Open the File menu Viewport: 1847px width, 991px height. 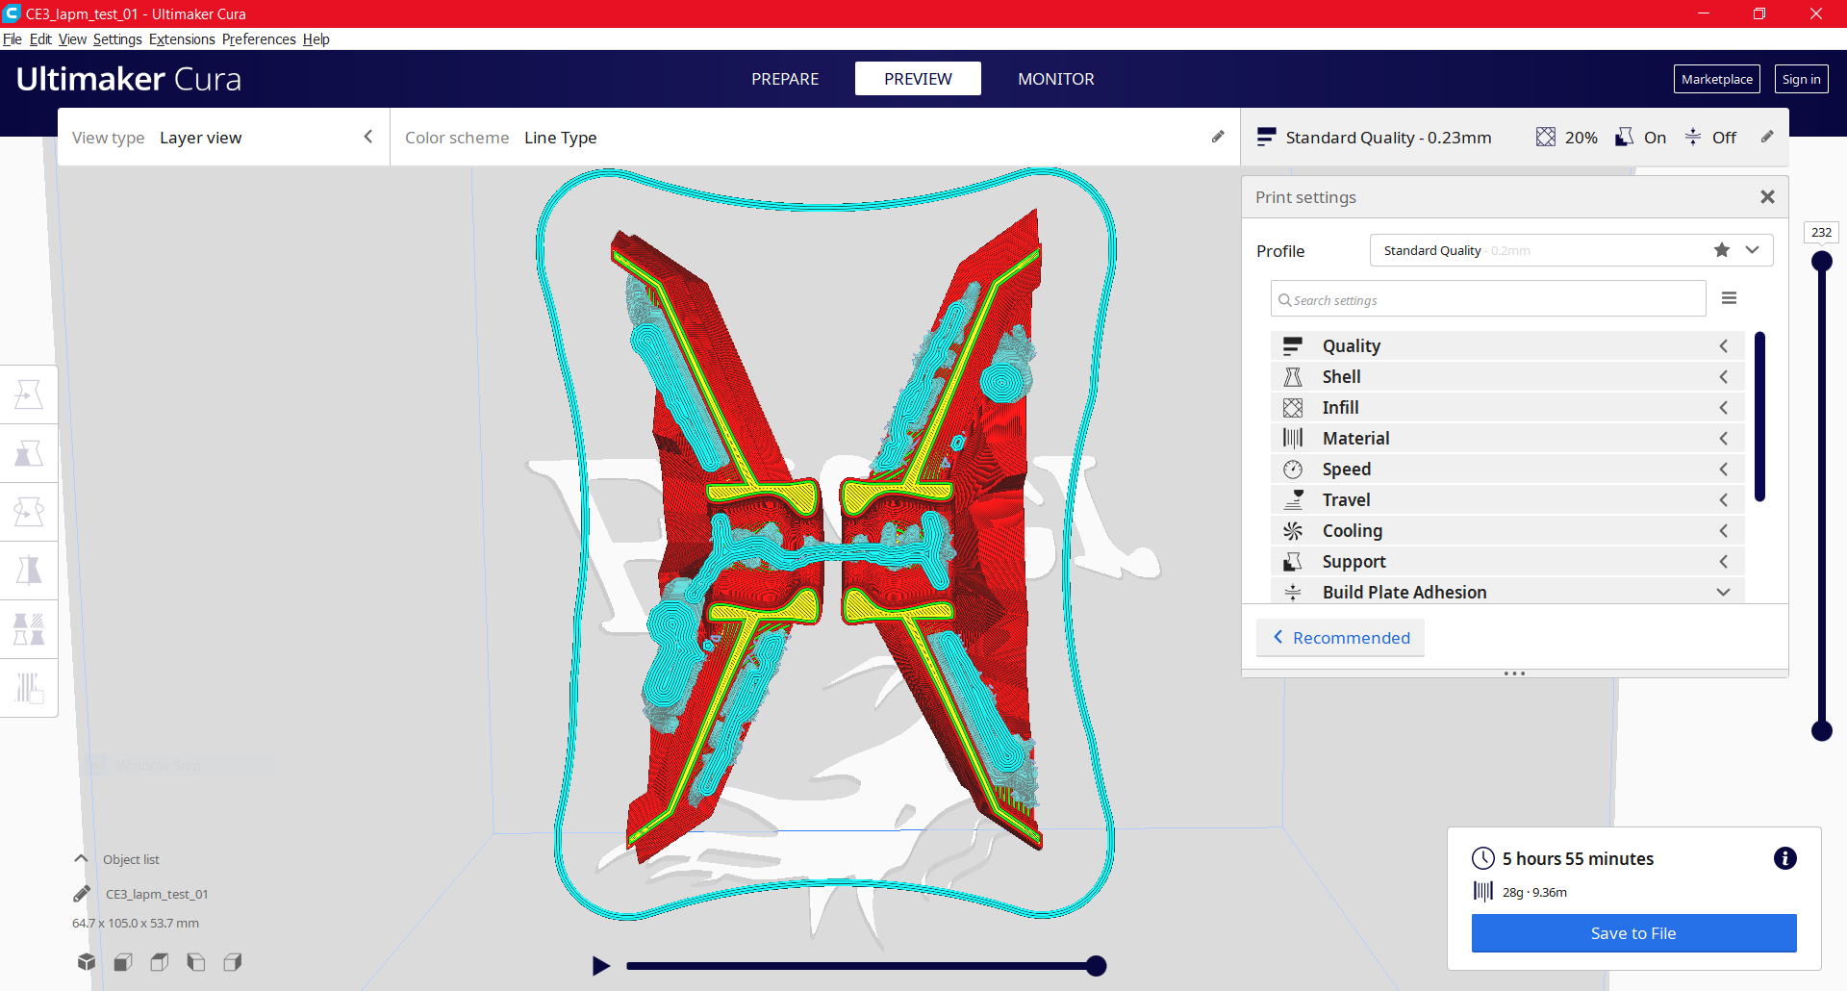[13, 38]
